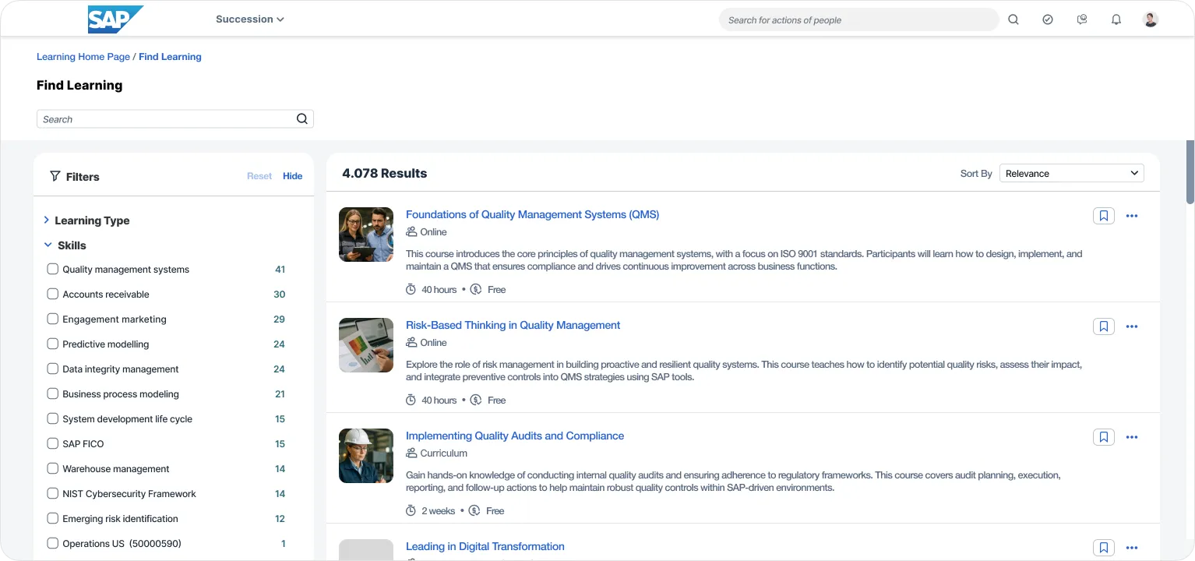Click the to-do checkmark icon in header

coord(1047,19)
